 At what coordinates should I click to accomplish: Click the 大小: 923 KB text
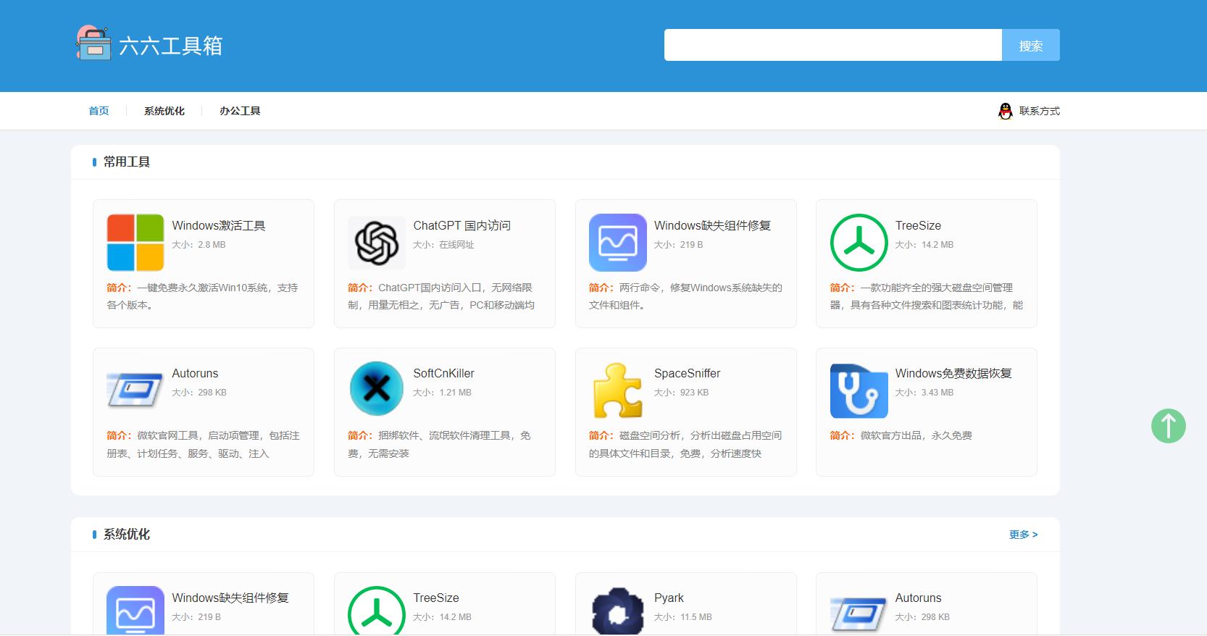(681, 393)
